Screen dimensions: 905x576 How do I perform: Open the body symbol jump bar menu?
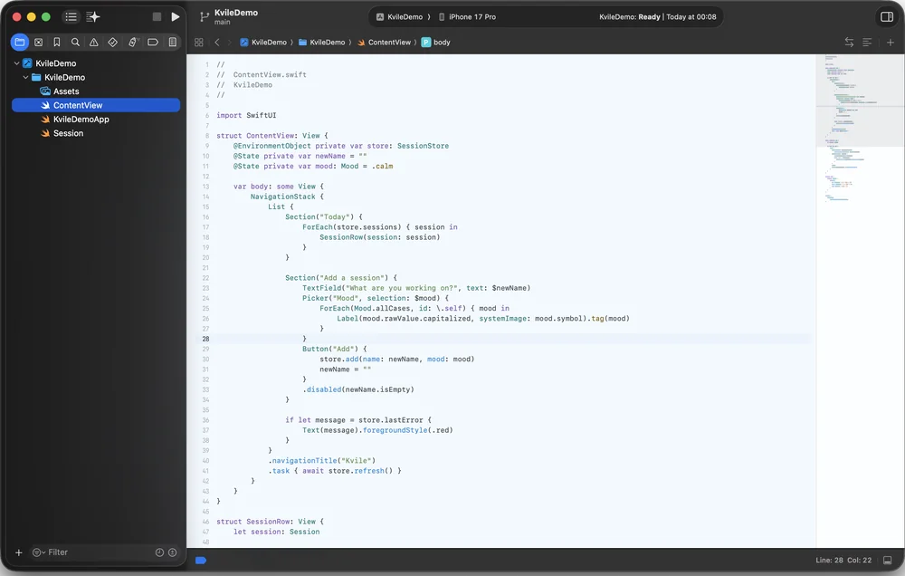[x=436, y=43]
